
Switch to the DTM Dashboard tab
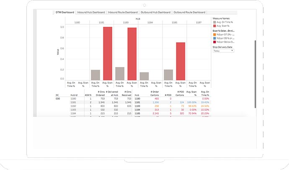click(x=65, y=13)
